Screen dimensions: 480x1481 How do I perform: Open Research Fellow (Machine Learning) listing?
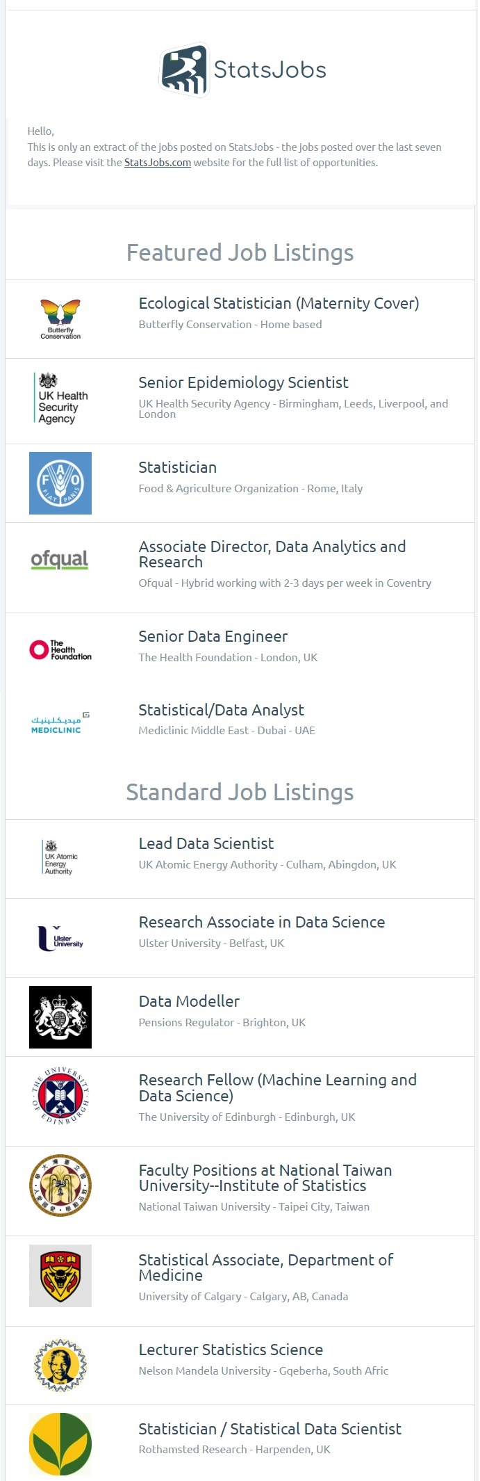(277, 1087)
